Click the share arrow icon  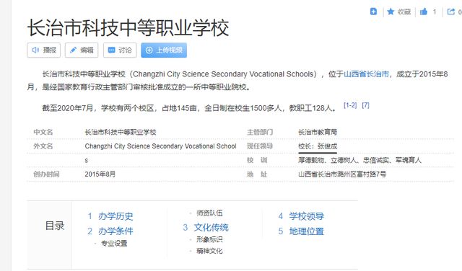450,12
